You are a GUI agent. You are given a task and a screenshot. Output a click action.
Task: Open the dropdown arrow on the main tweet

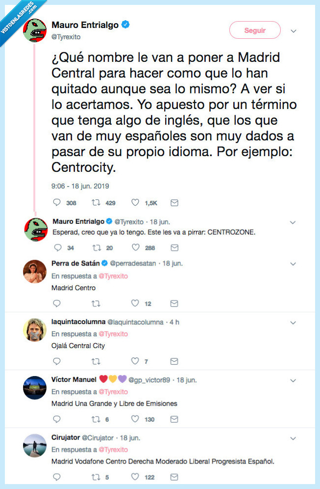(293, 30)
